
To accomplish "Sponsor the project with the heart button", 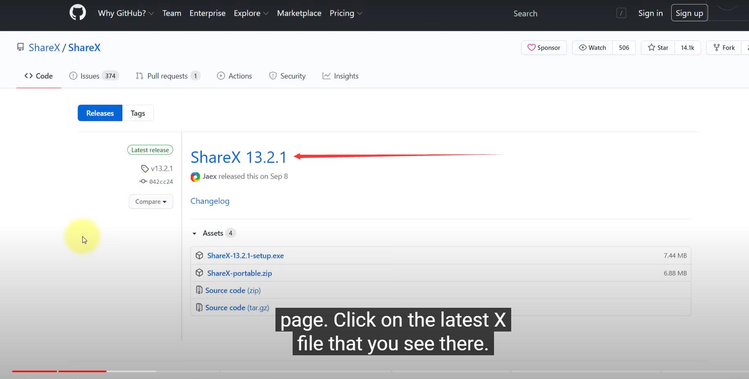I will (544, 47).
